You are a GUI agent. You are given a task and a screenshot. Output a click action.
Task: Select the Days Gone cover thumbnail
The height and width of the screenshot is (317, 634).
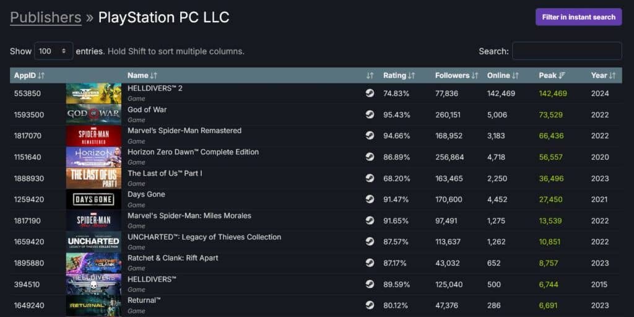click(x=93, y=199)
